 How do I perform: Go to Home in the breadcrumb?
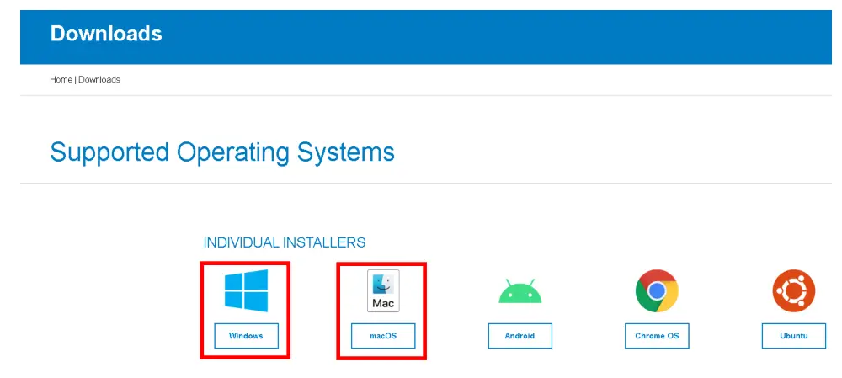click(61, 79)
